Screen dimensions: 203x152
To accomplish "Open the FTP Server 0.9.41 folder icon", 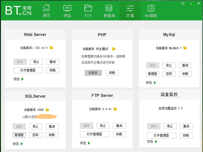I will pyautogui.click(x=115, y=109).
